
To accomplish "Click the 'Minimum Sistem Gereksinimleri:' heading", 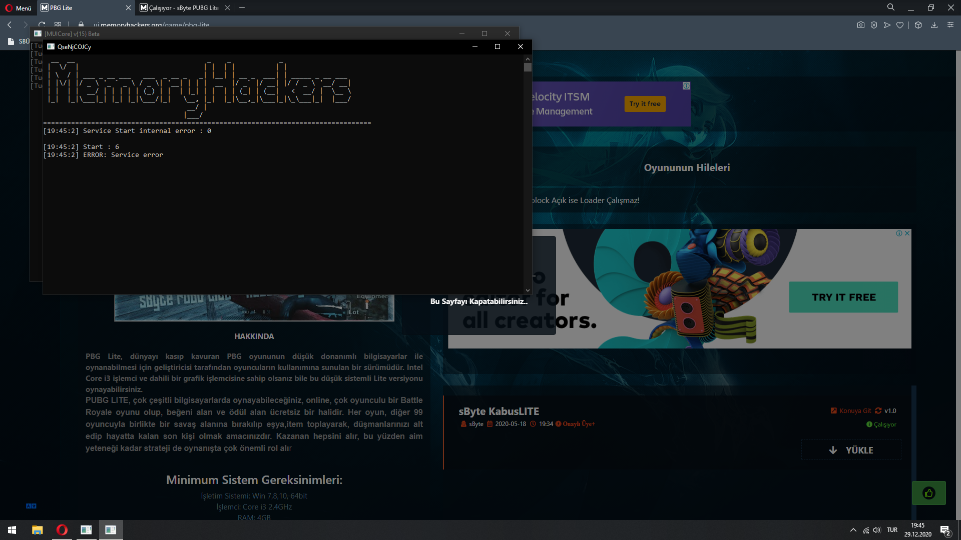I will point(254,480).
